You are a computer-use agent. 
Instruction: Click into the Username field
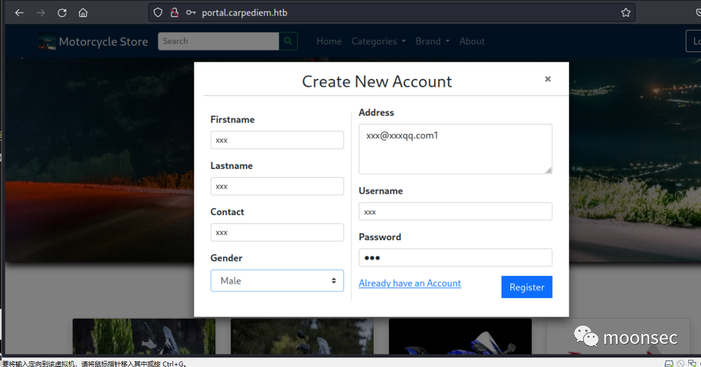point(456,212)
